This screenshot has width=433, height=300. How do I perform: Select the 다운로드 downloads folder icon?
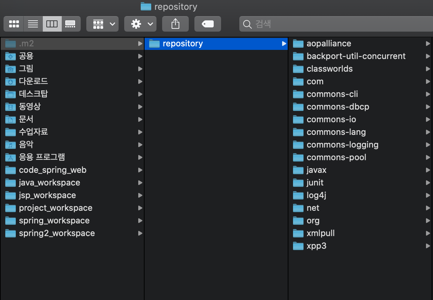point(11,81)
